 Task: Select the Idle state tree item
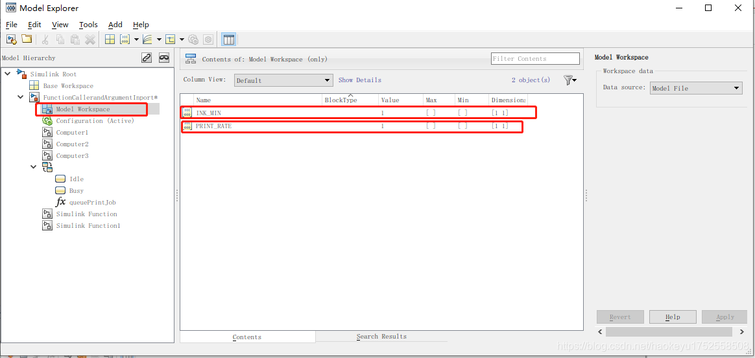coord(77,179)
